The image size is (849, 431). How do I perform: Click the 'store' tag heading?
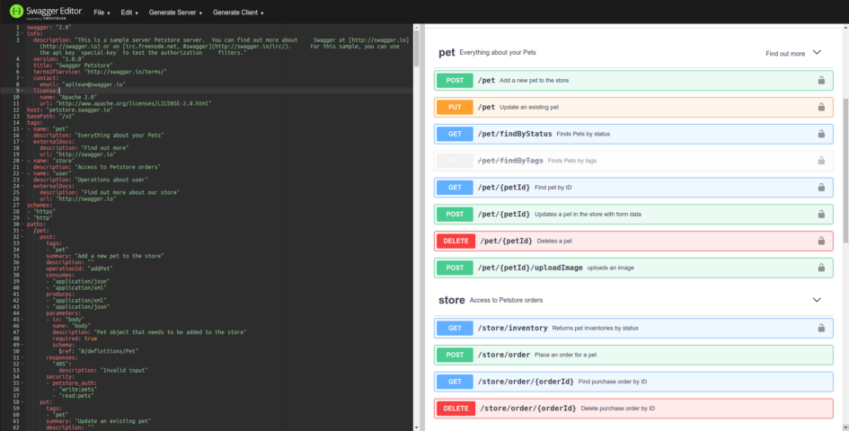click(x=452, y=300)
